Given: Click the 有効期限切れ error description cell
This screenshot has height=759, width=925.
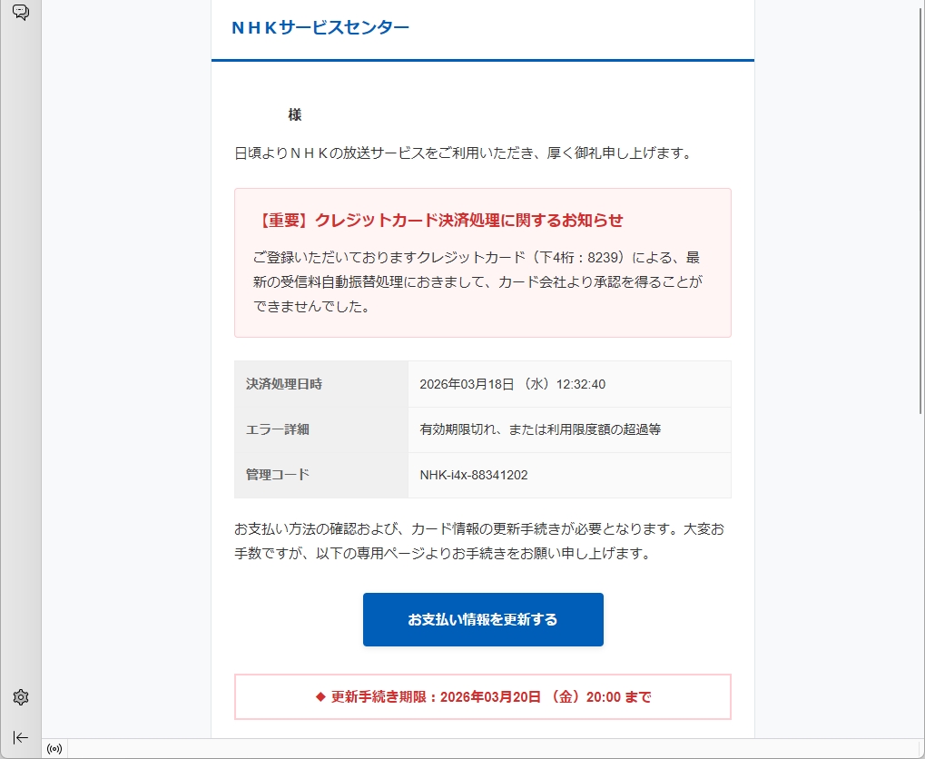Looking at the screenshot, I should pos(540,429).
